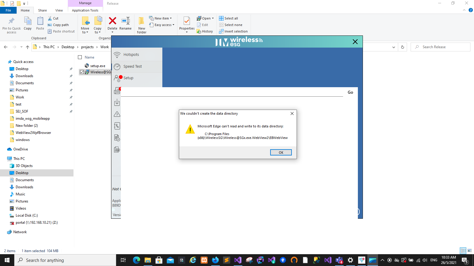Open the privacy document icon in sidebar
The image size is (474, 266).
pyautogui.click(x=117, y=150)
